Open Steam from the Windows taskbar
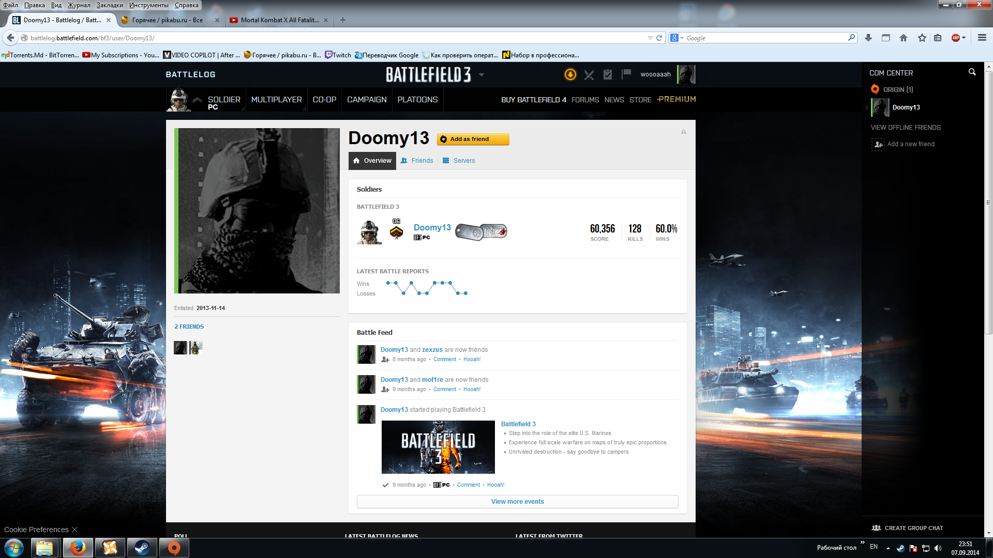 (x=142, y=548)
